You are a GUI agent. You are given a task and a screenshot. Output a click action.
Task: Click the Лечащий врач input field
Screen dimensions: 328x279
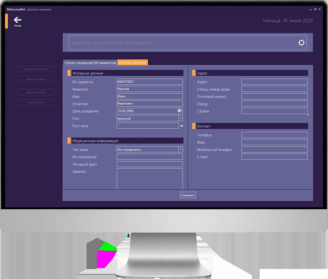point(150,164)
